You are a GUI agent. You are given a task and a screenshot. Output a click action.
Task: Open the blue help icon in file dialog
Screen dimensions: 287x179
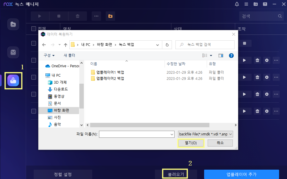[231, 56]
